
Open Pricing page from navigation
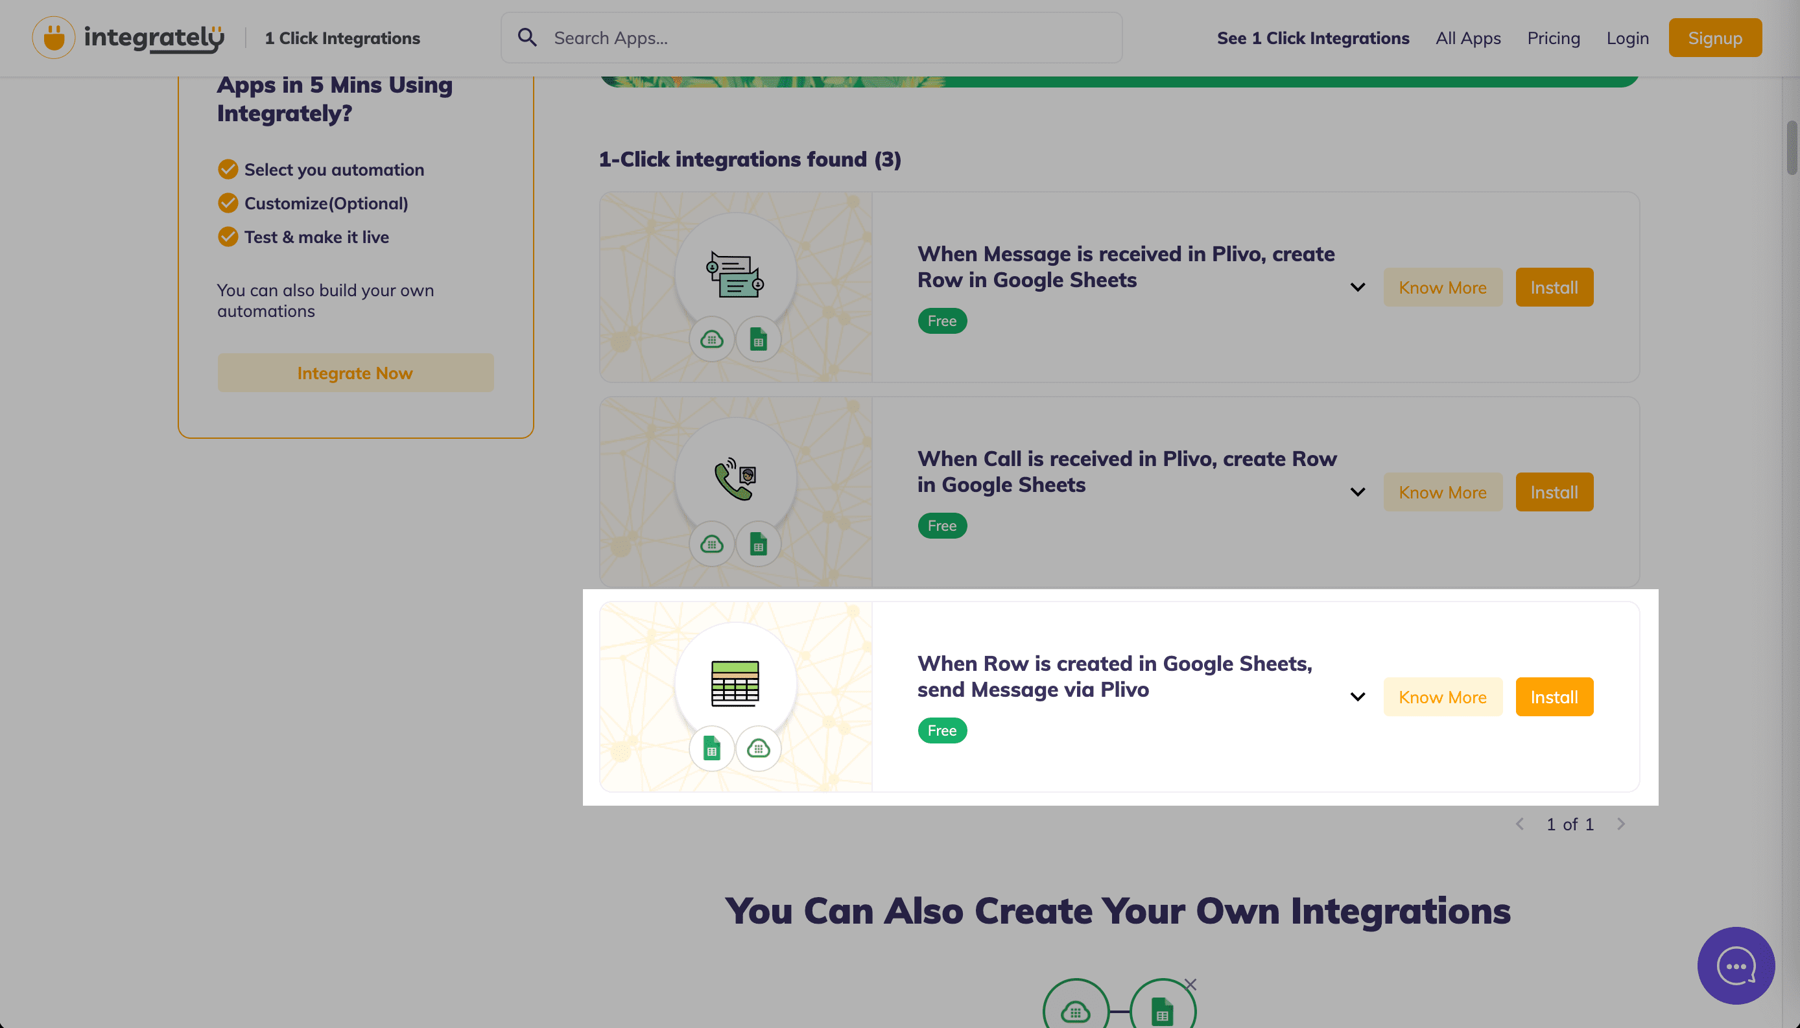[1554, 38]
